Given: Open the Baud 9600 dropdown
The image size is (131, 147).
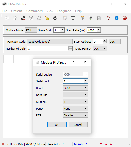Looking at the screenshot, I should pos(75,88).
